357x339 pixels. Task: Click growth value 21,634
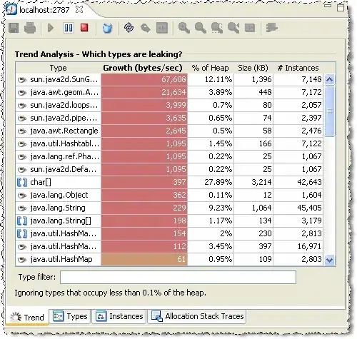[x=174, y=92]
